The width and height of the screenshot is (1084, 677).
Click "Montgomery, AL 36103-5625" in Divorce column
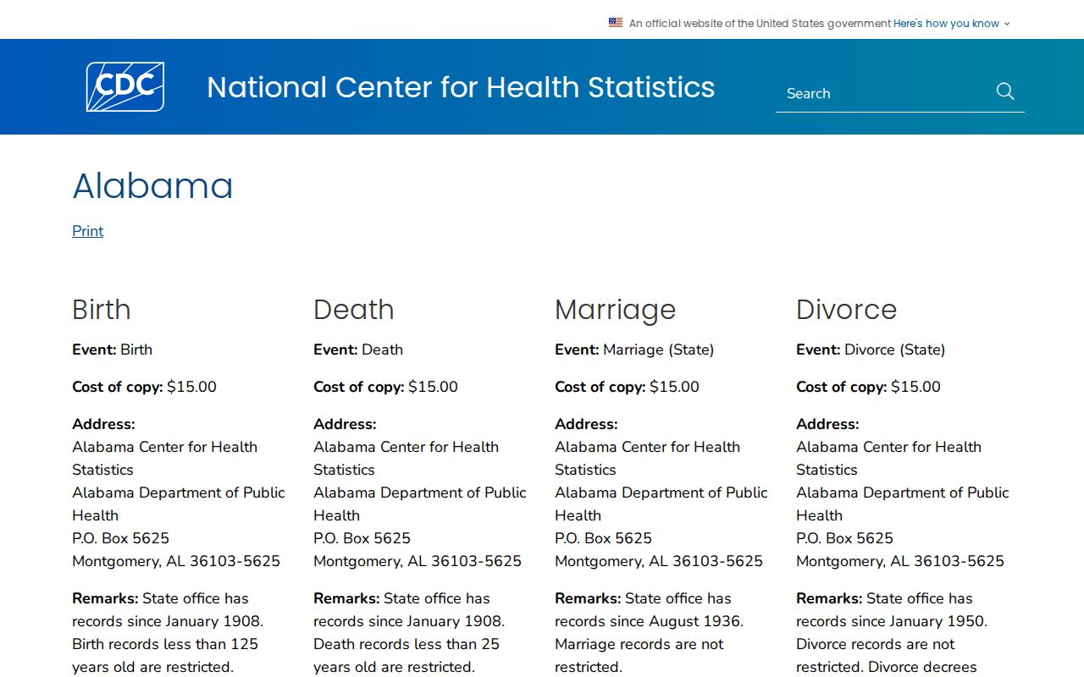900,561
